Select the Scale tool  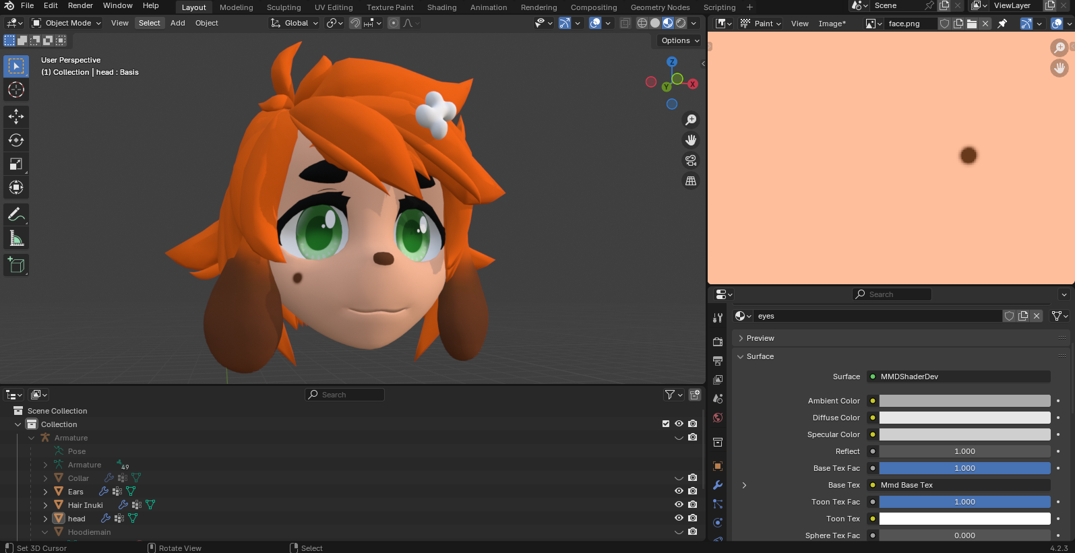16,164
